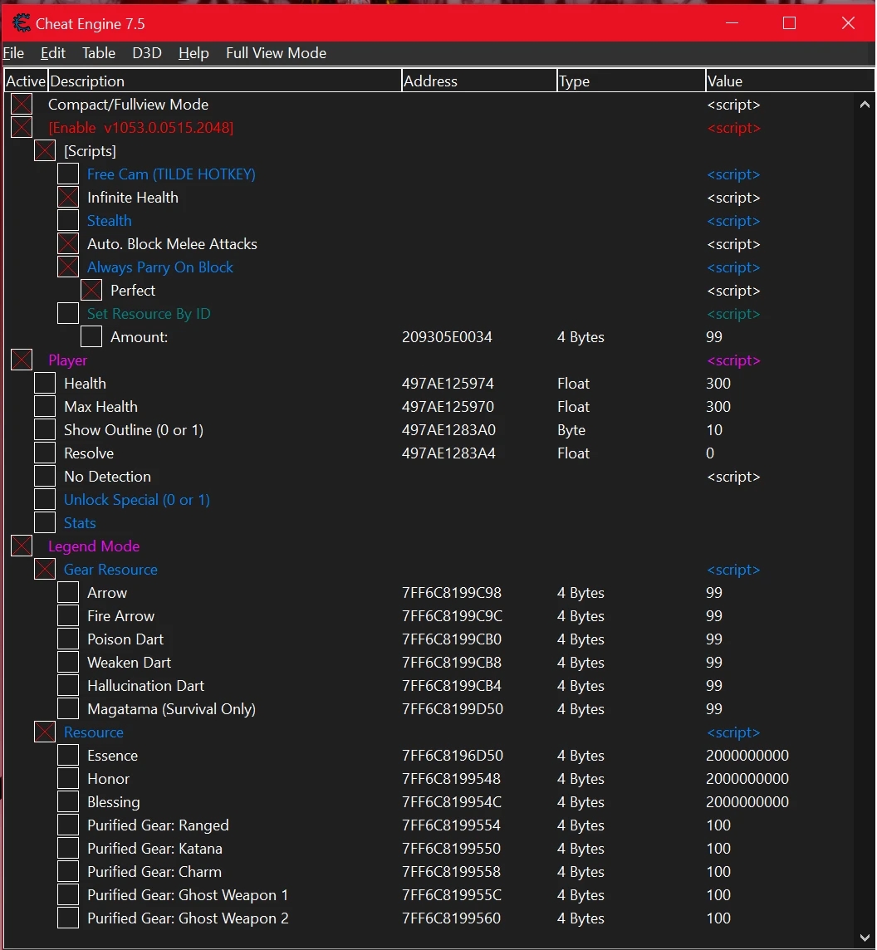
Task: Open the Edit menu
Action: 52,53
